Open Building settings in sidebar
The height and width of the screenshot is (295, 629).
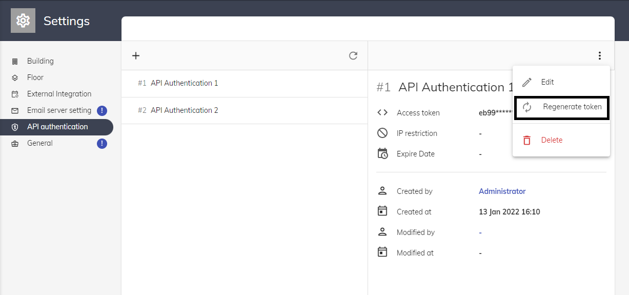pyautogui.click(x=40, y=61)
